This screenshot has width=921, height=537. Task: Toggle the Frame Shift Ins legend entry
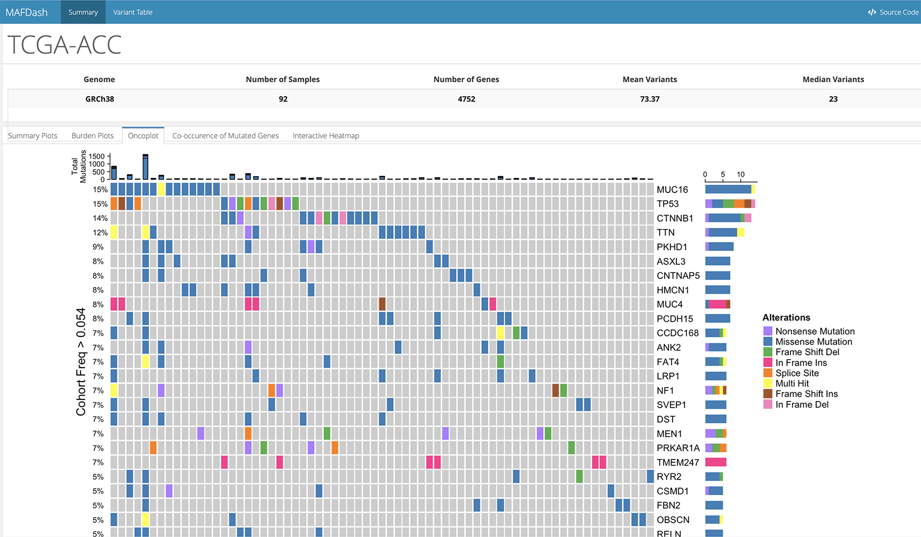coord(805,393)
